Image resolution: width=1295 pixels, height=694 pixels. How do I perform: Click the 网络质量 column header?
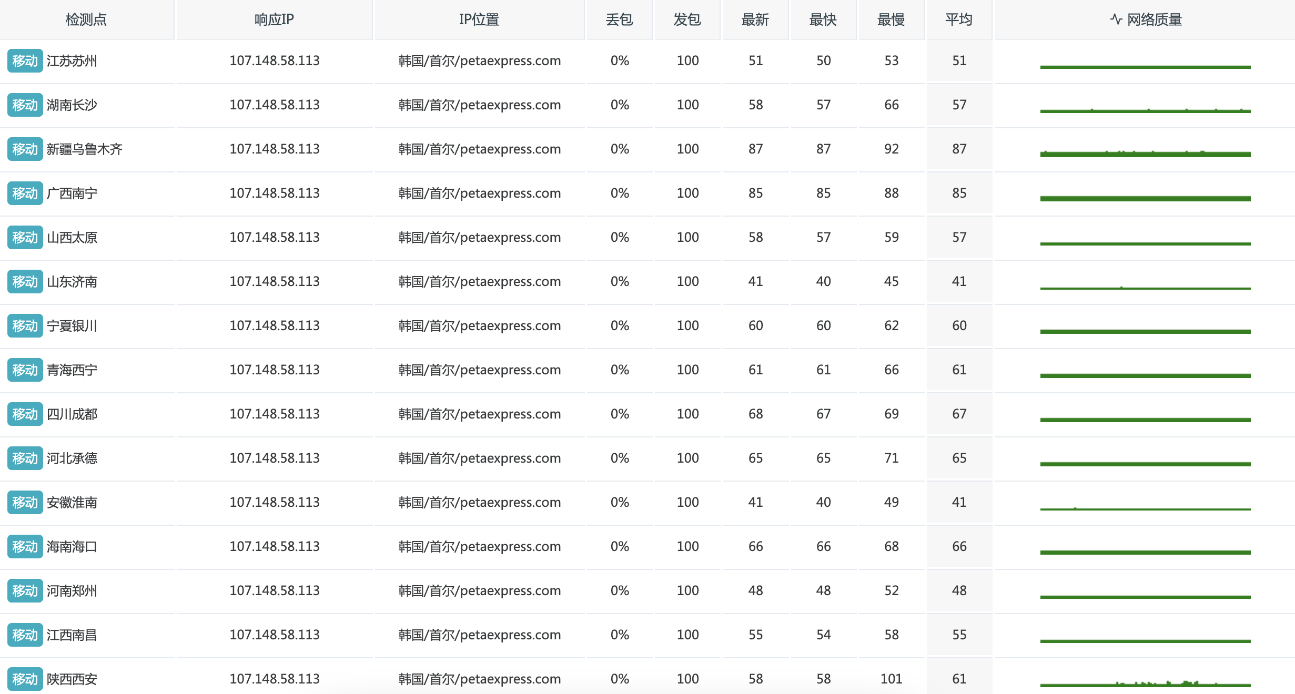tap(1145, 19)
